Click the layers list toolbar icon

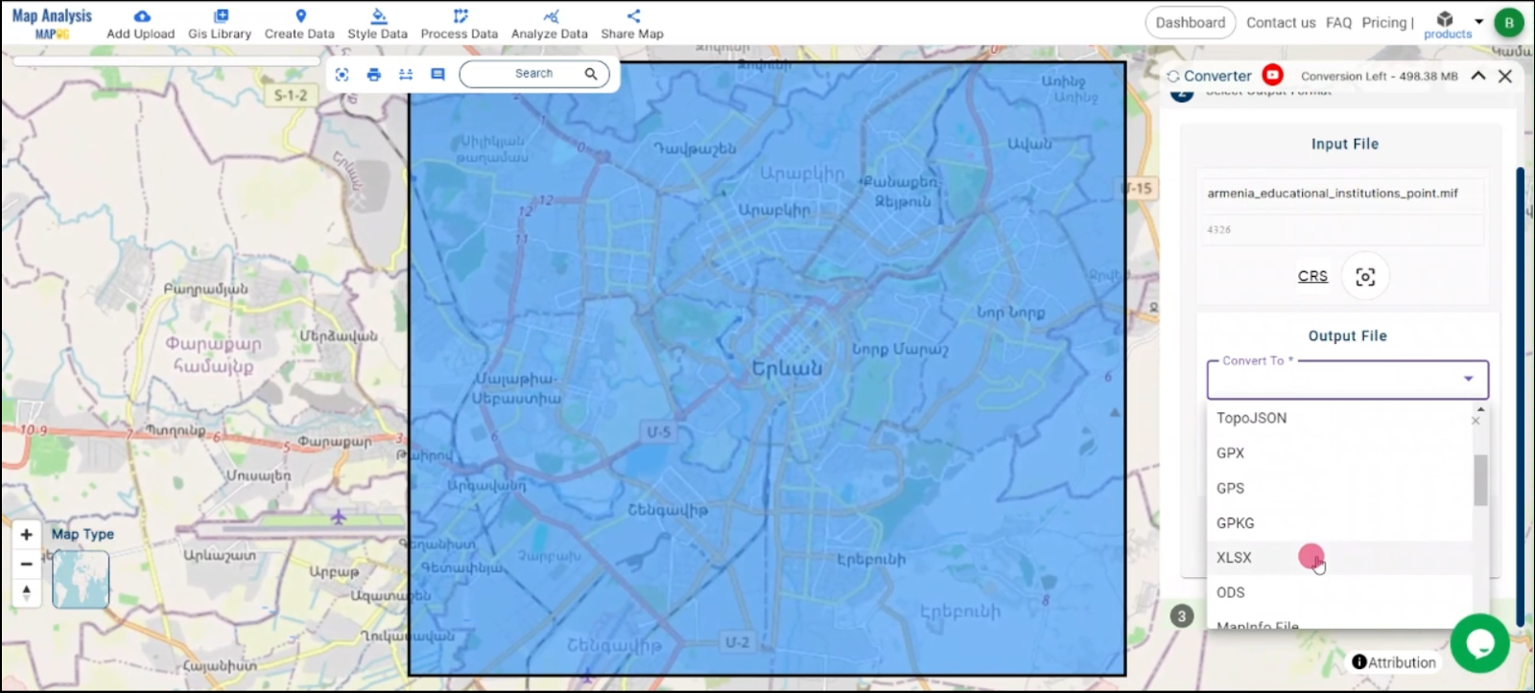(x=406, y=74)
